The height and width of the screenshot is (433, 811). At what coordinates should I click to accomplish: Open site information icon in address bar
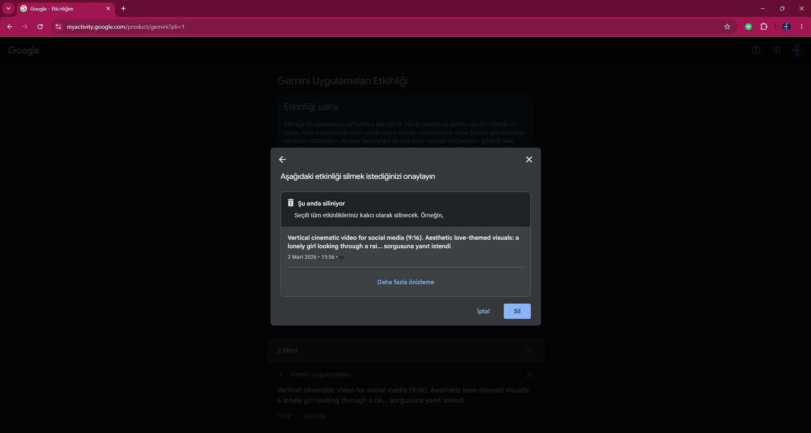point(58,27)
